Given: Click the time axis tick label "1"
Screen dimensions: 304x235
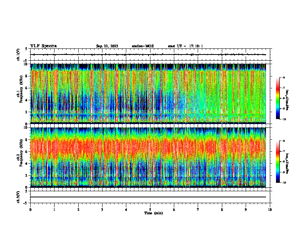Looking at the screenshot, I should [x=55, y=210].
